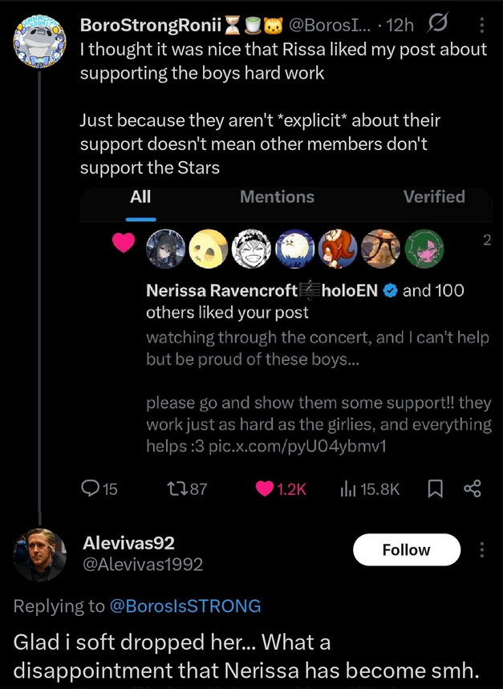Open the @BorosIsSTRONG mention link
Screen dimensions: 503x689
(x=185, y=606)
